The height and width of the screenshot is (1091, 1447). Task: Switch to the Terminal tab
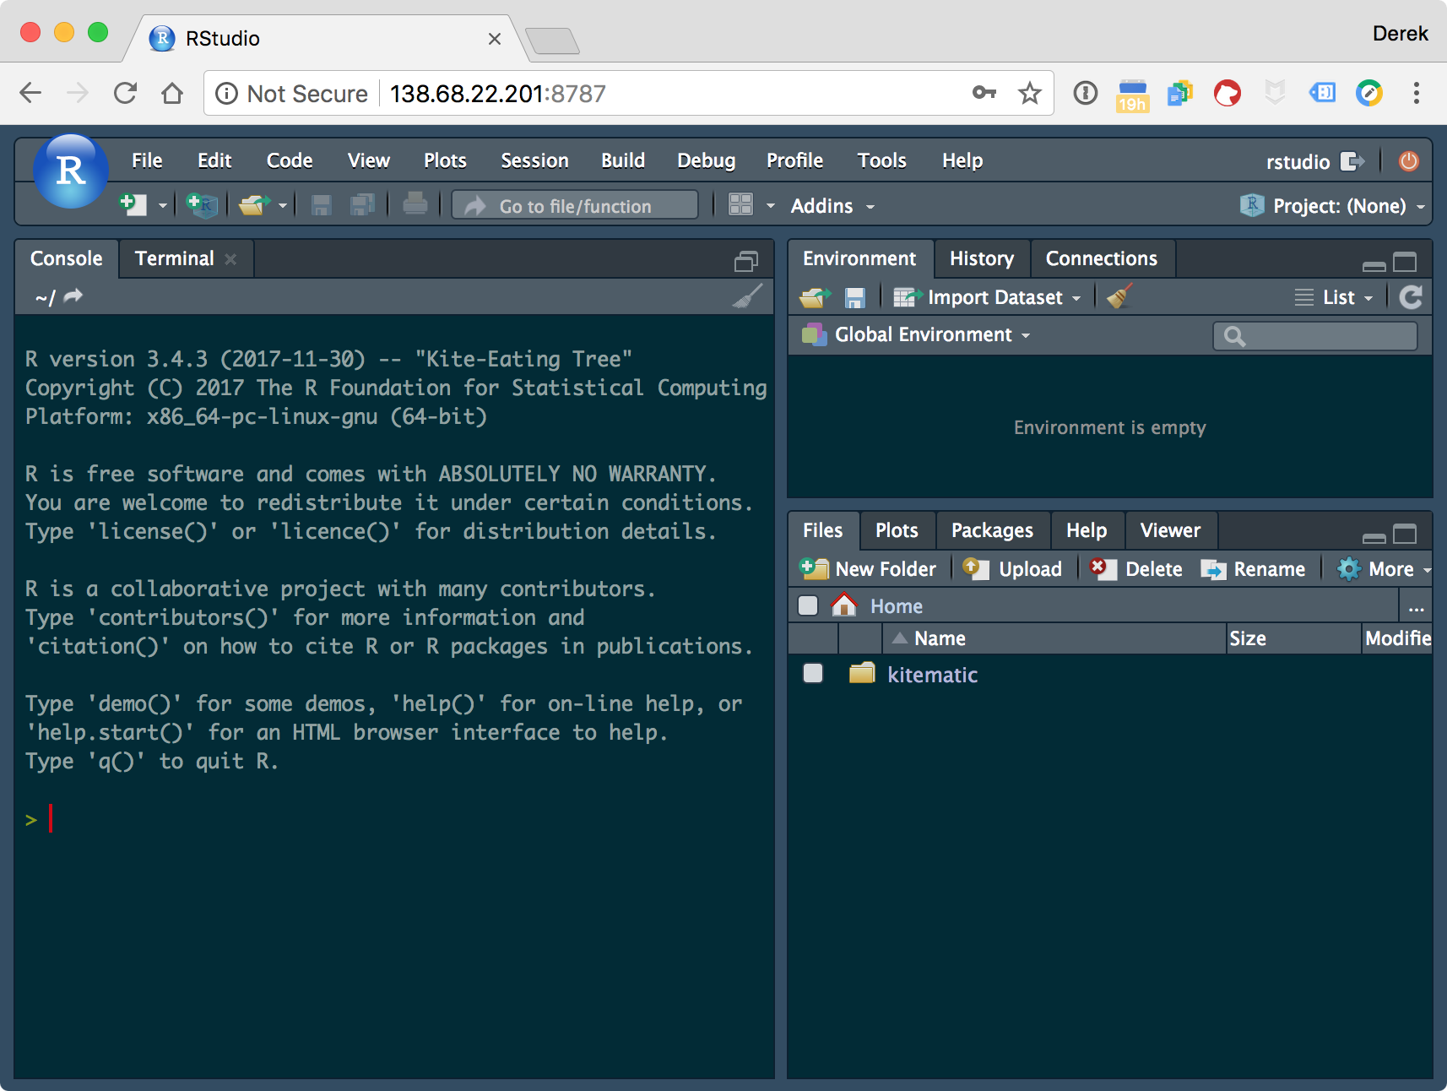(x=175, y=258)
